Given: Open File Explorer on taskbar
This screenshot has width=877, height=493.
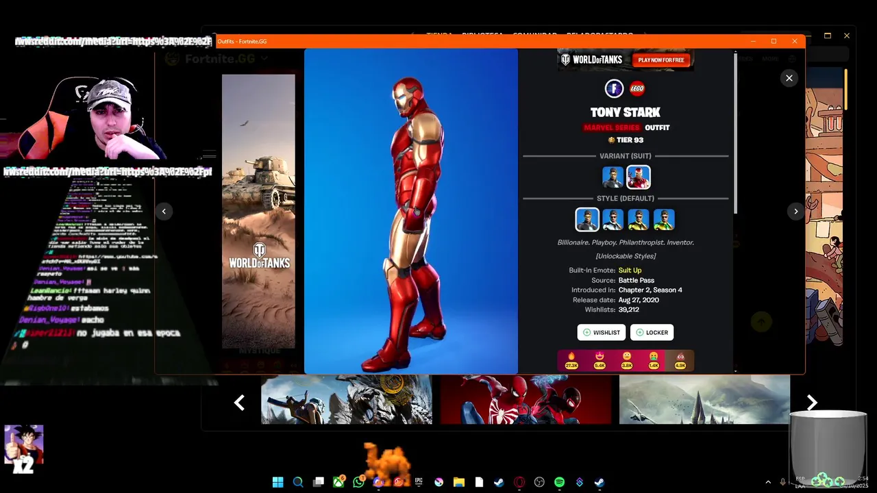Looking at the screenshot, I should [x=459, y=482].
